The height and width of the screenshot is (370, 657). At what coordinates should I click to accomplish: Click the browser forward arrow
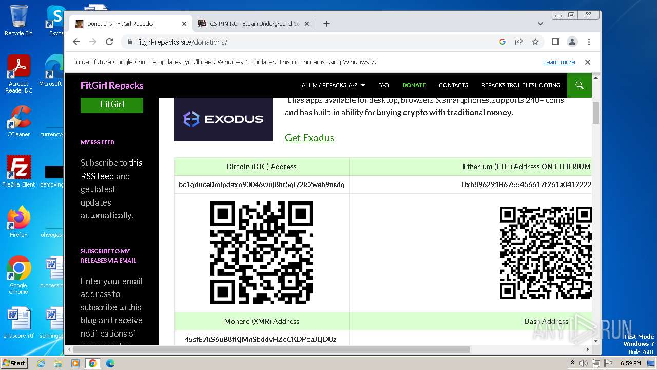(x=93, y=42)
